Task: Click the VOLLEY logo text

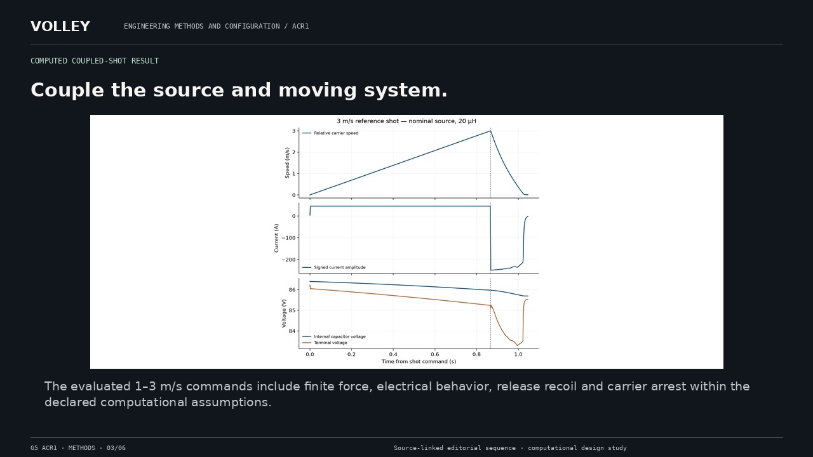Action: [x=60, y=27]
